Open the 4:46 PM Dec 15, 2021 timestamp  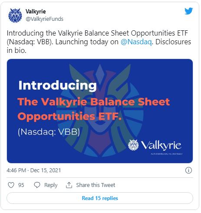34,170
